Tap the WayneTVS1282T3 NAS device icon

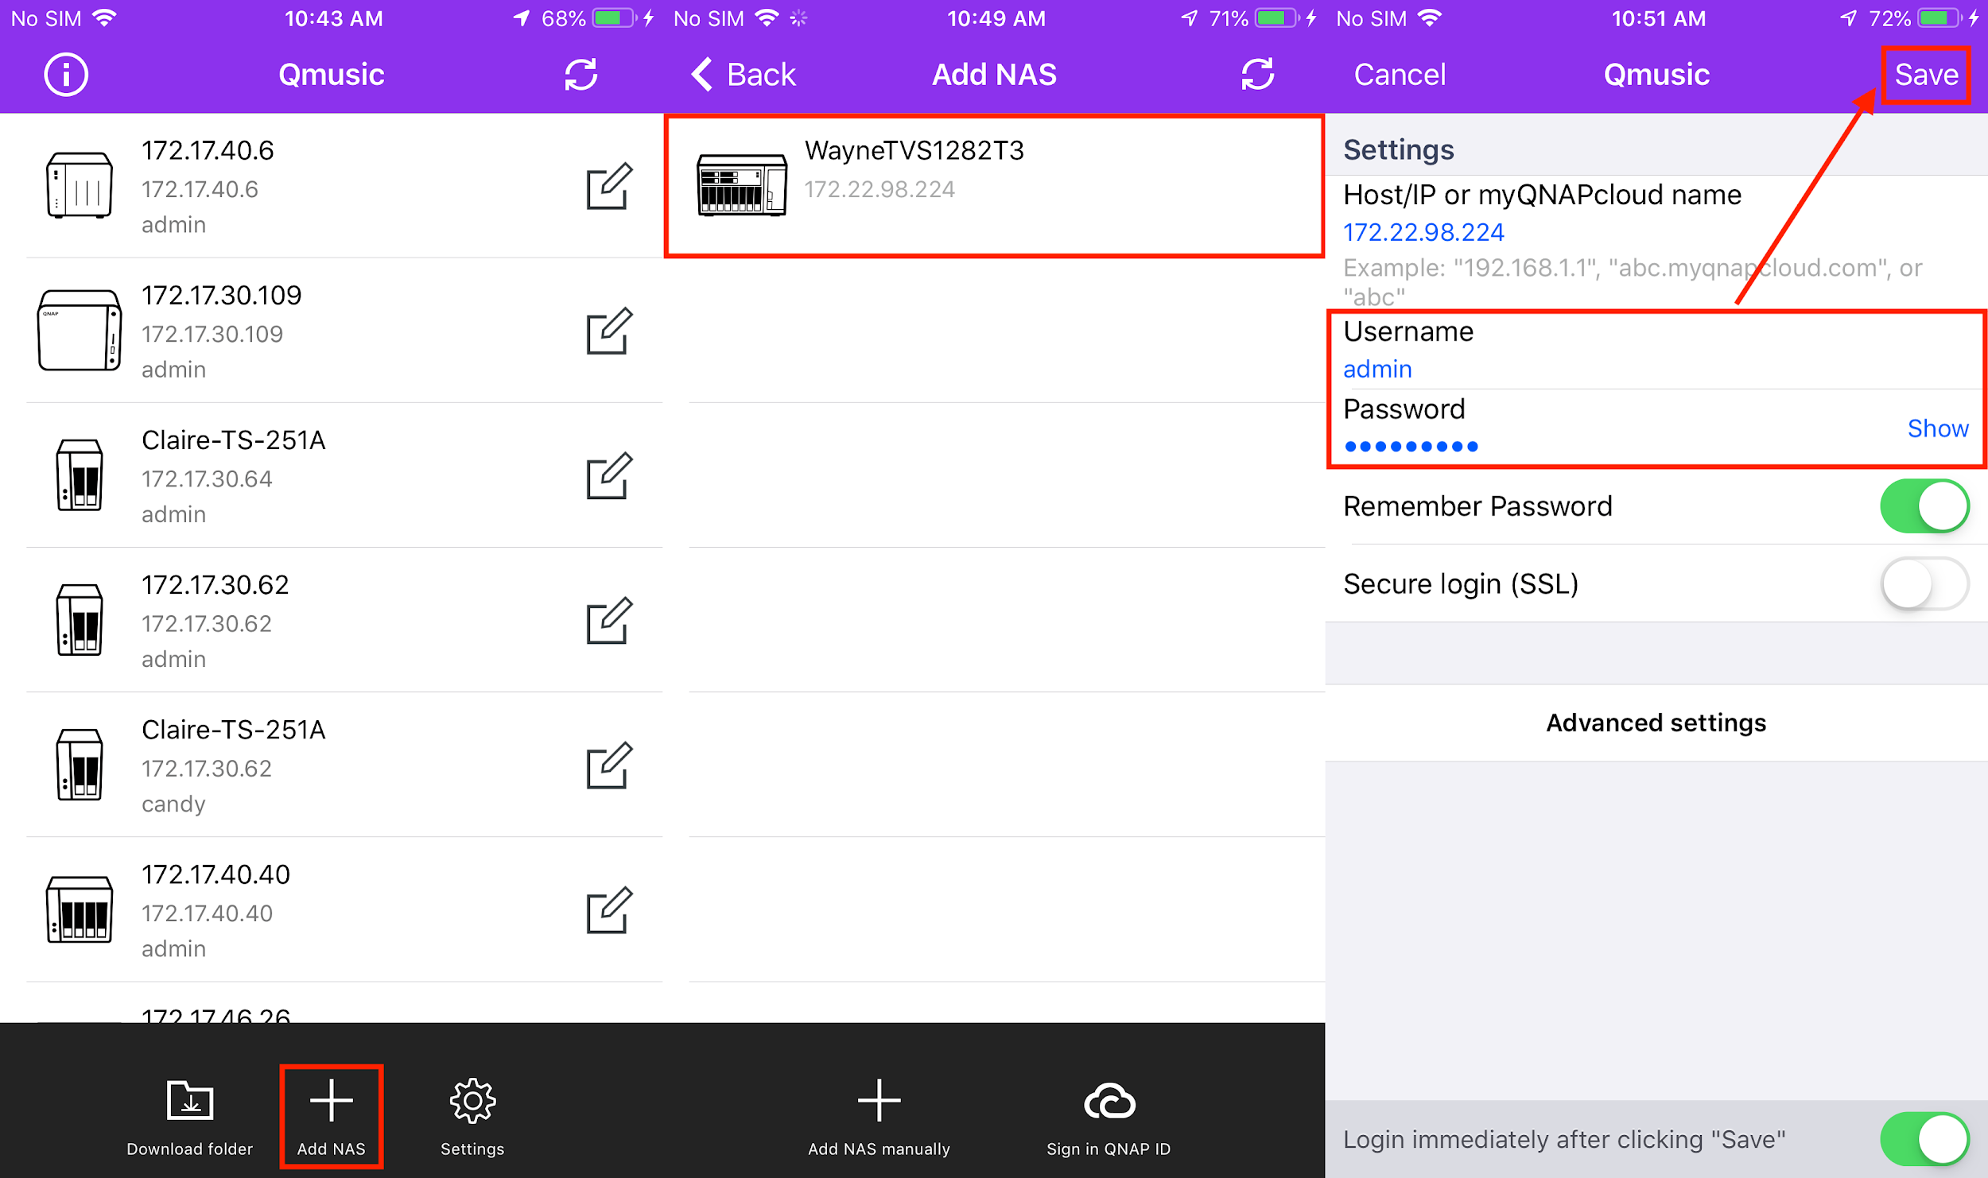coord(741,185)
